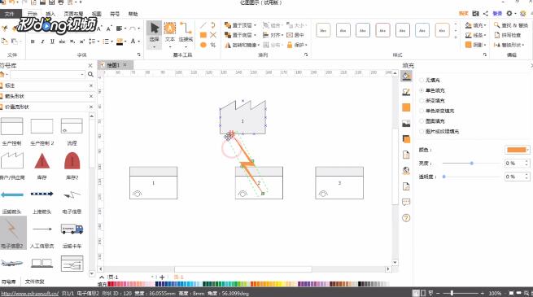The height and width of the screenshot is (297, 533).
Task: Pick the orange rectangle shape tool
Action: point(203,35)
